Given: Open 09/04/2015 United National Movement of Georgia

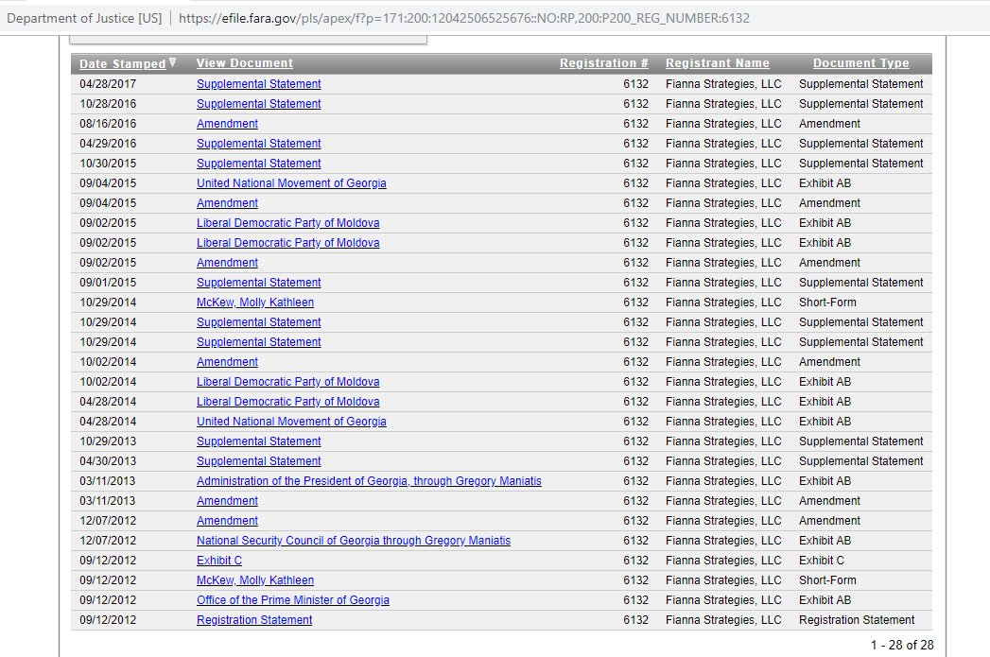Looking at the screenshot, I should tap(291, 183).
